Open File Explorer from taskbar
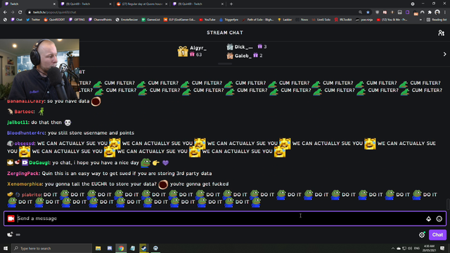Image resolution: width=450 pixels, height=253 pixels. (98, 248)
